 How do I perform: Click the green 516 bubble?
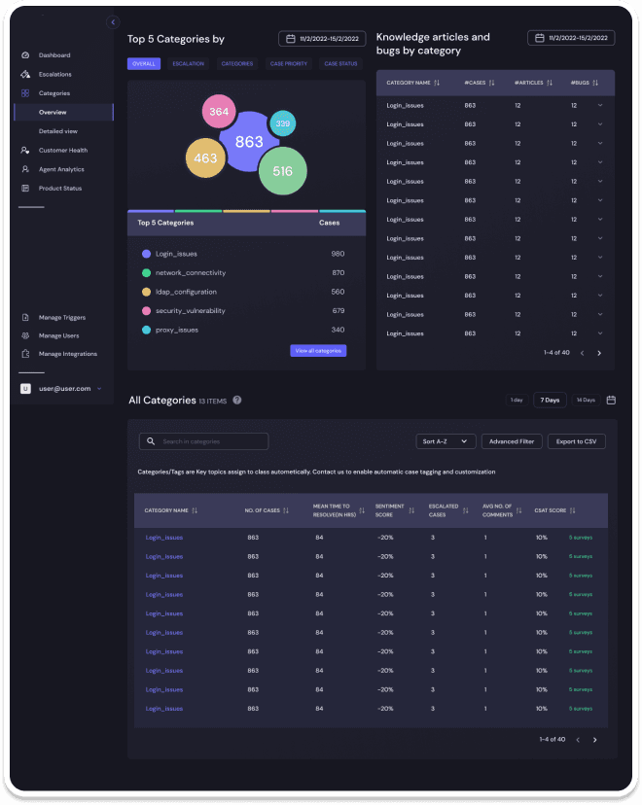click(282, 171)
